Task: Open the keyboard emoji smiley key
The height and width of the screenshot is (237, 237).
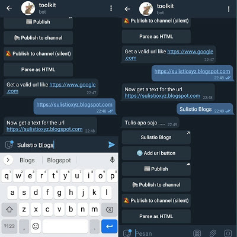Action: tap(36, 226)
